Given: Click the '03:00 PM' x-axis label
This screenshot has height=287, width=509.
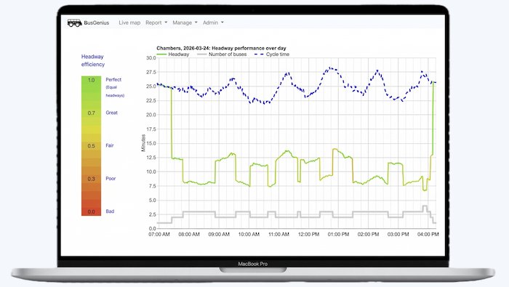Looking at the screenshot, I should click(x=398, y=235).
